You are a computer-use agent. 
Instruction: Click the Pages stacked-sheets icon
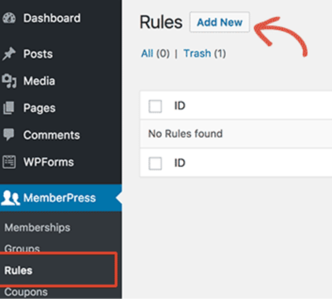(x=9, y=108)
